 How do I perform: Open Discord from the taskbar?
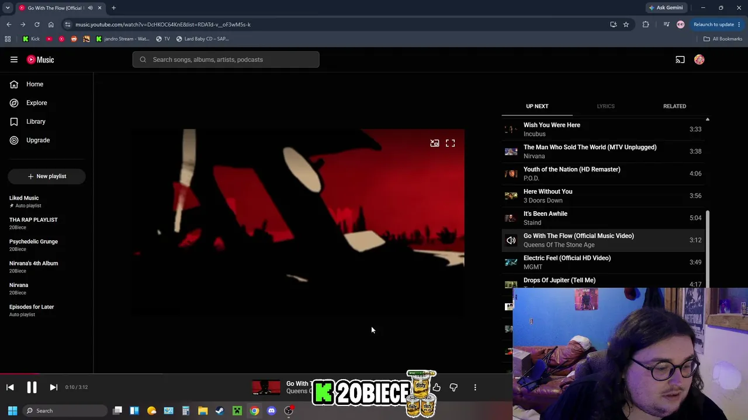coord(271,411)
